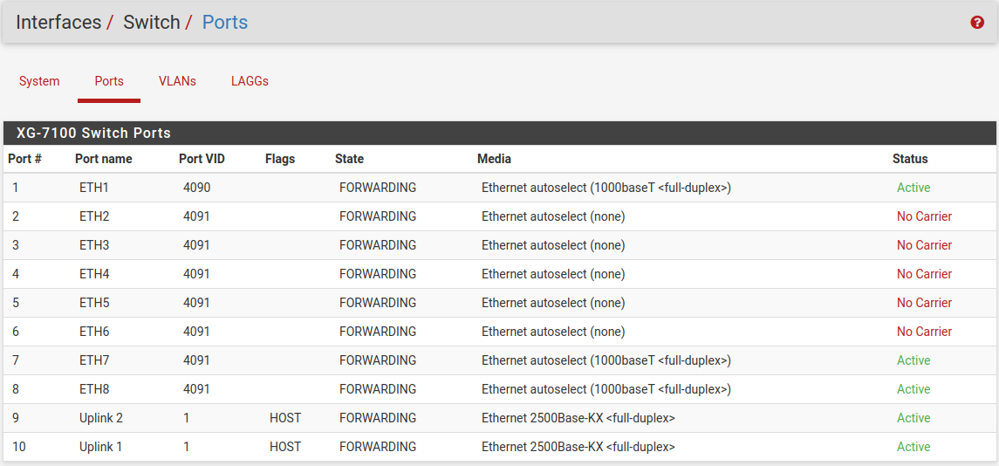The width and height of the screenshot is (999, 466).
Task: Click the ETH1 port name
Action: click(x=94, y=188)
